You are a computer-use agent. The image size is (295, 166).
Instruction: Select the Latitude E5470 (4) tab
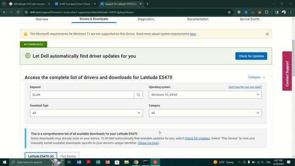pos(41,156)
